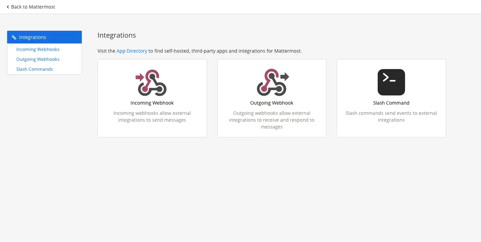481x242 pixels.
Task: Click the Outgoing Webhook logo icon
Action: [272, 82]
